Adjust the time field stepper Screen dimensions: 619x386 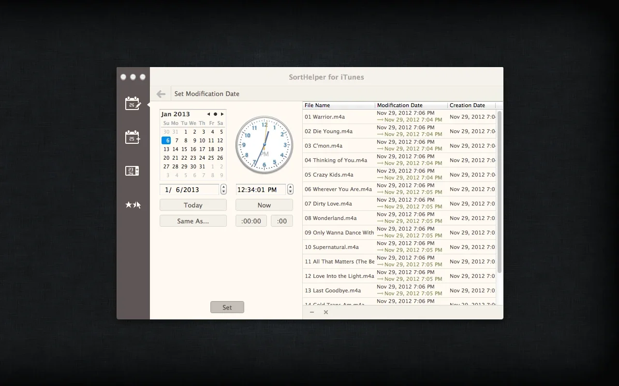click(x=290, y=189)
